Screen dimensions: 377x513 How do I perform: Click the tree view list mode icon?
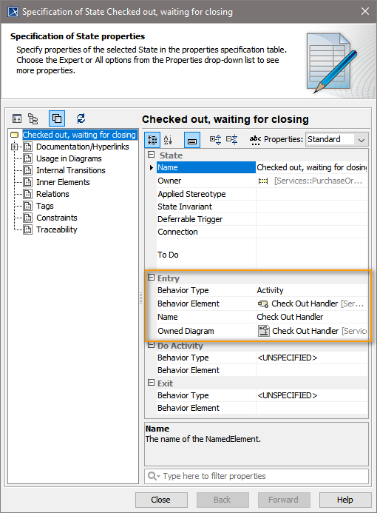pos(17,118)
